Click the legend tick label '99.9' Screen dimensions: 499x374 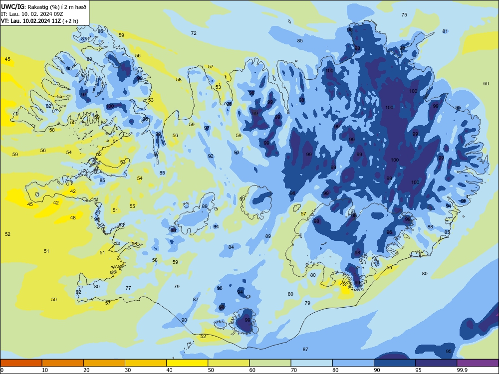point(462,370)
